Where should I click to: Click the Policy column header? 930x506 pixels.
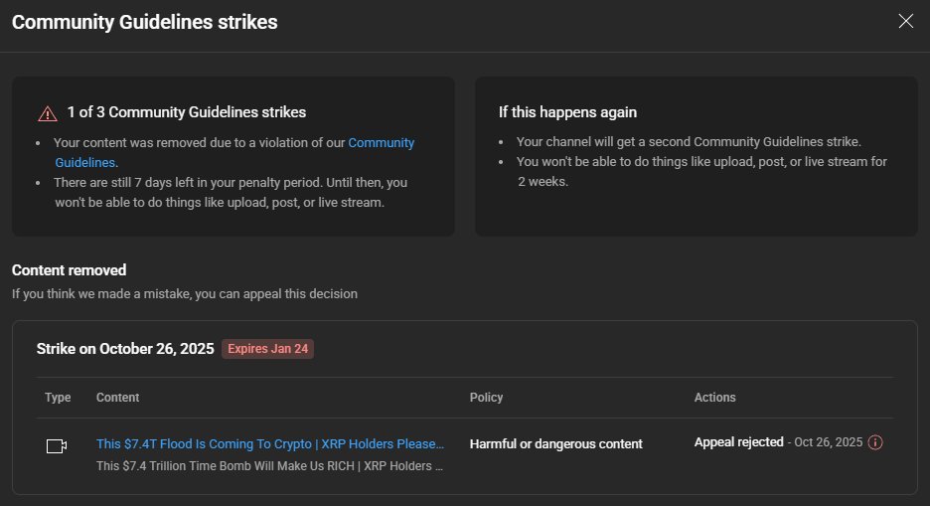pyautogui.click(x=486, y=398)
